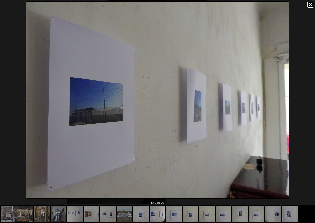The width and height of the screenshot is (315, 223).
Task: Open the thumbnail with three prints in a row
Action: click(75, 214)
